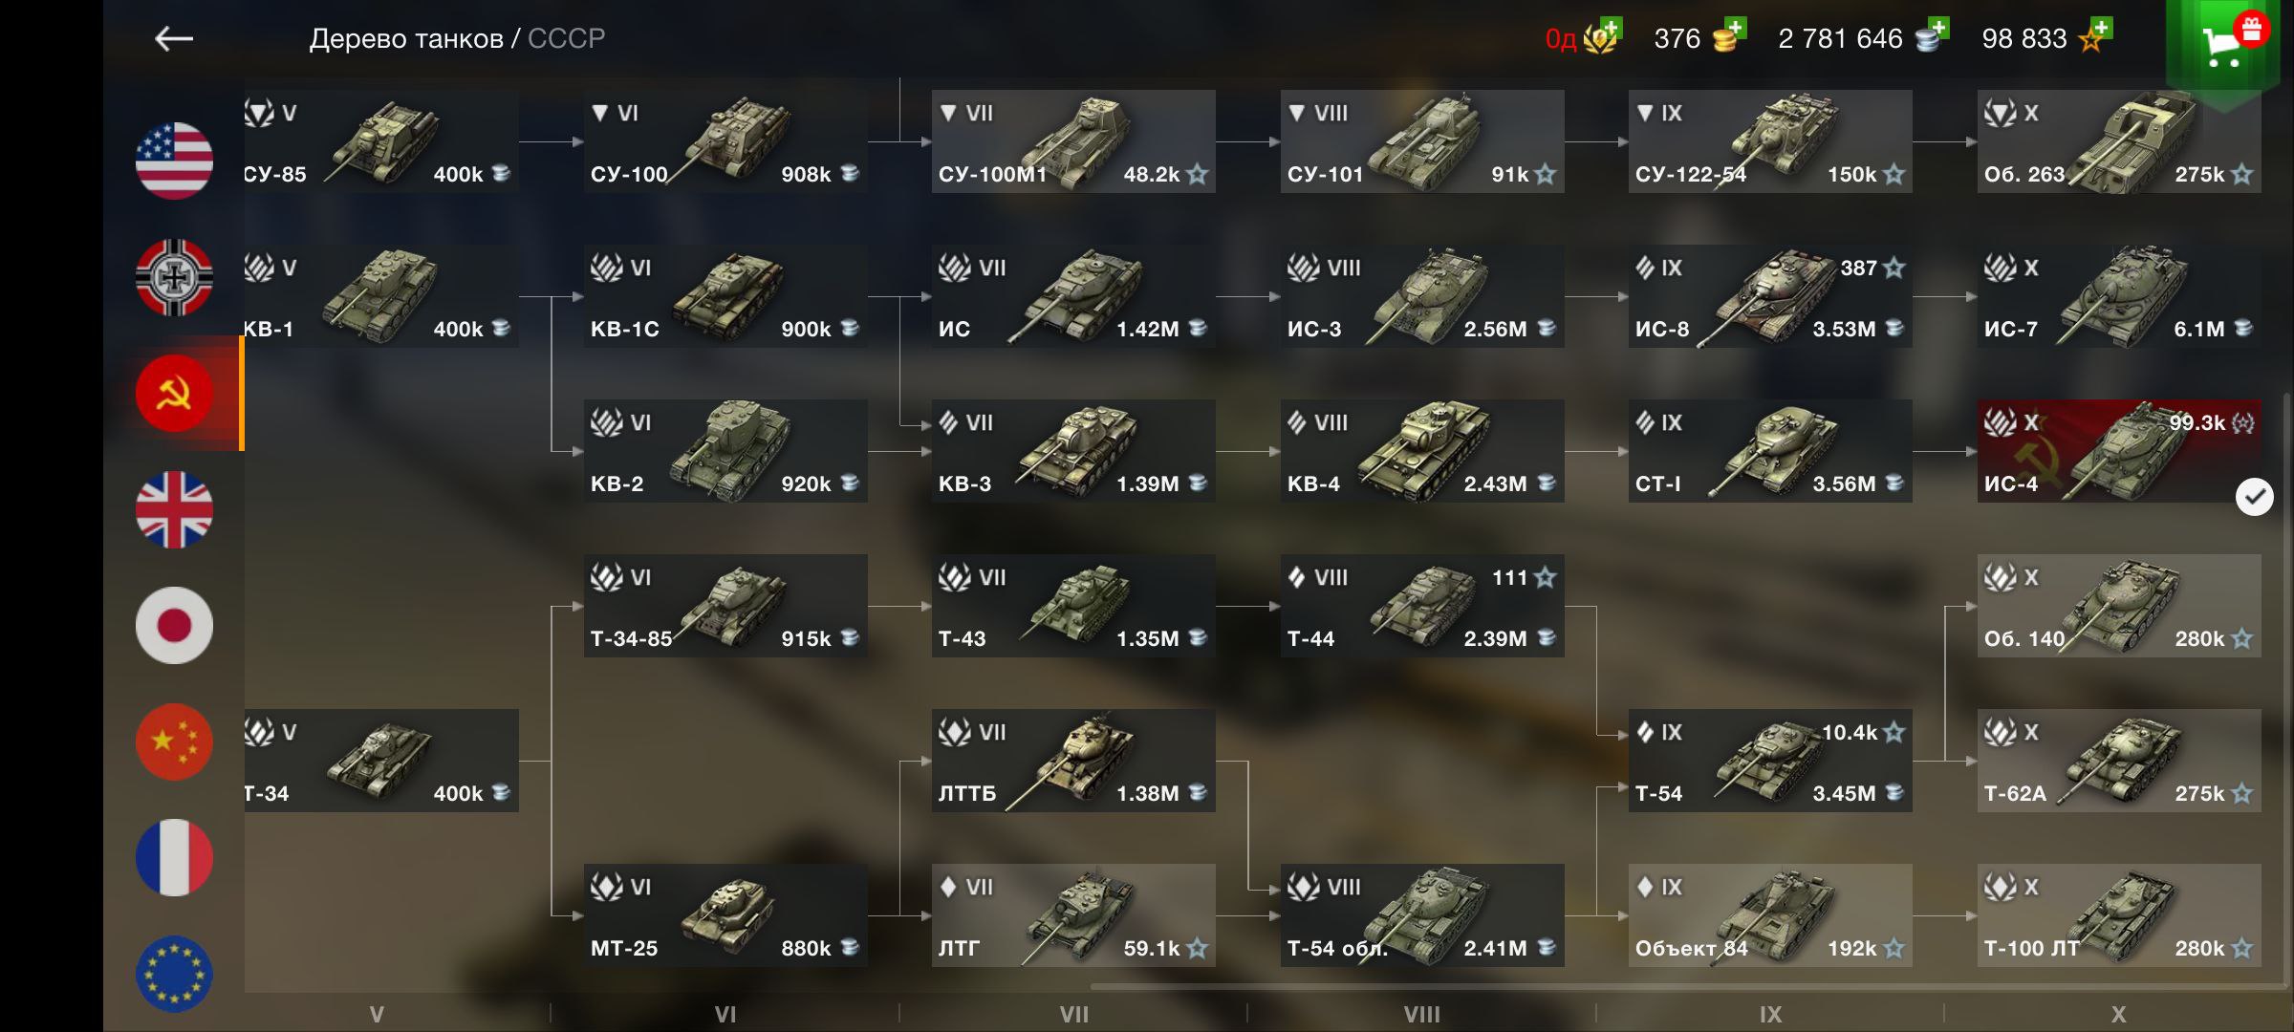The height and width of the screenshot is (1032, 2294).
Task: Open the КВ-2 tank card
Action: pos(725,451)
